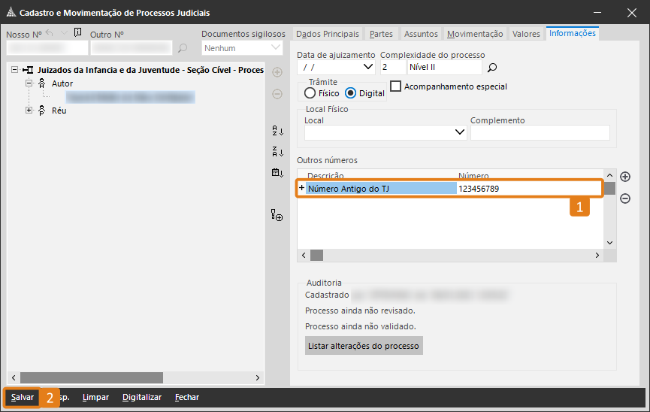The image size is (650, 412).
Task: Click the Complemento input field
Action: pos(540,133)
